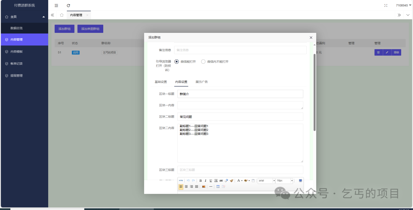Open the tab options chevron dropdown

(x=408, y=15)
